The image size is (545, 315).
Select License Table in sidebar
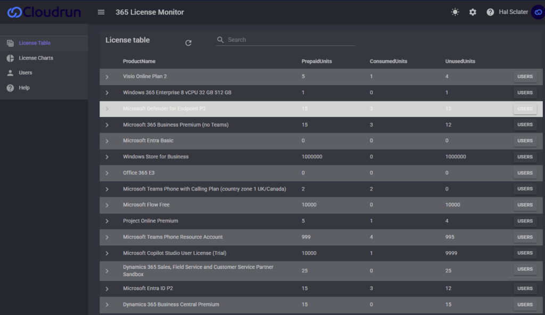pyautogui.click(x=35, y=43)
